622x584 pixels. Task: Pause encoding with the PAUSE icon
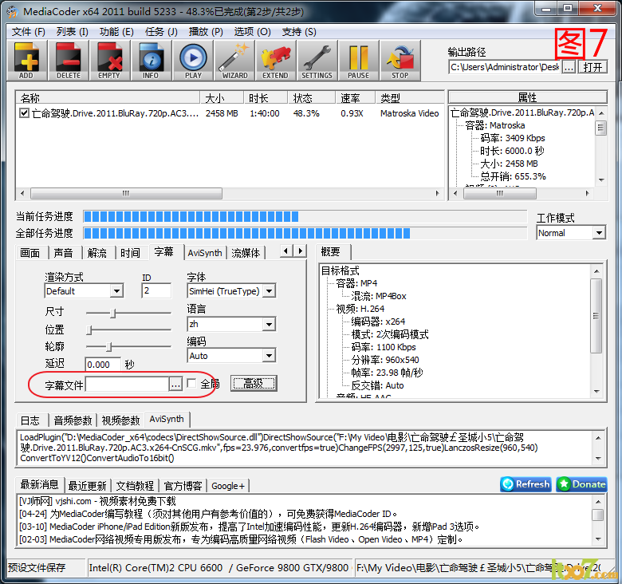[x=358, y=60]
